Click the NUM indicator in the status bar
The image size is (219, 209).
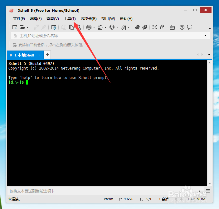tap(201, 199)
